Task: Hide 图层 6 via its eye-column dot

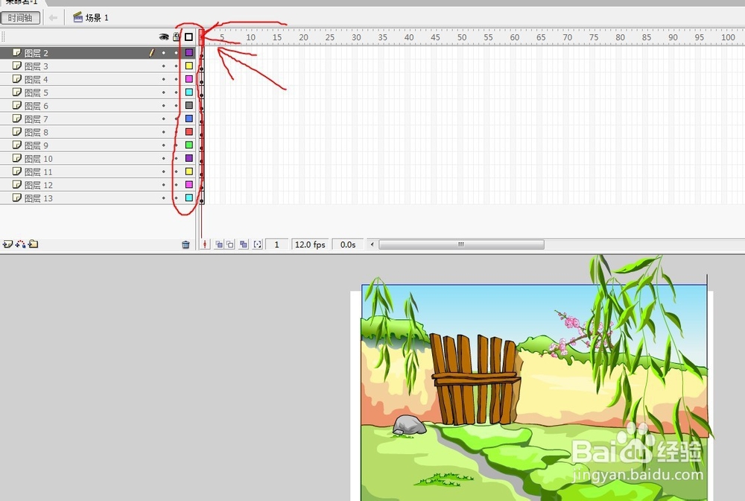Action: click(x=164, y=106)
